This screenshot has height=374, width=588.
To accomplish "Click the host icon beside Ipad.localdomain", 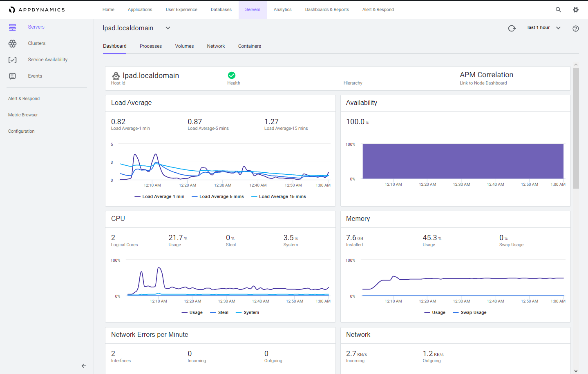I will pos(116,76).
